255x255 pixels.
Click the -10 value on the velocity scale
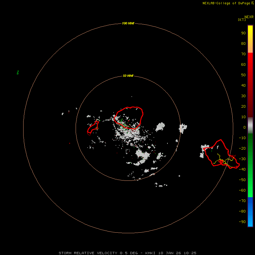[x=242, y=138]
